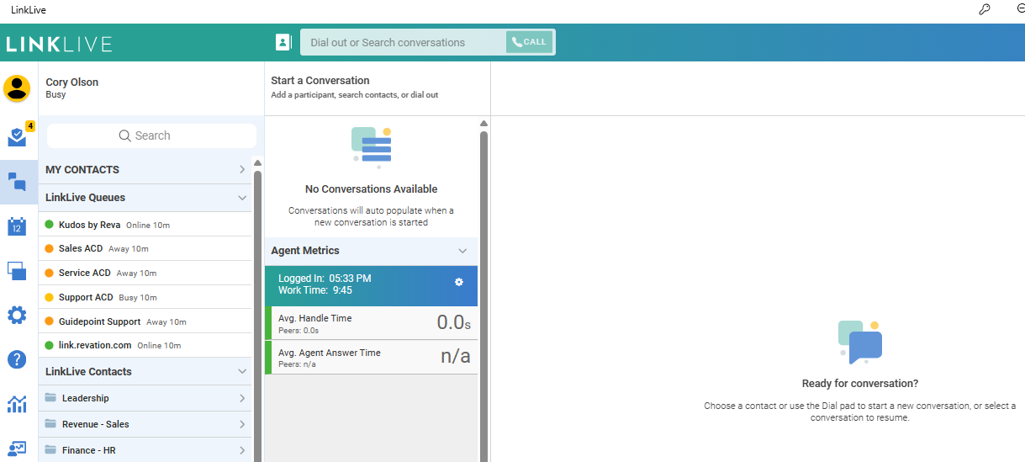The image size is (1025, 462).
Task: Expand the MY CONTACTS section
Action: [x=242, y=170]
